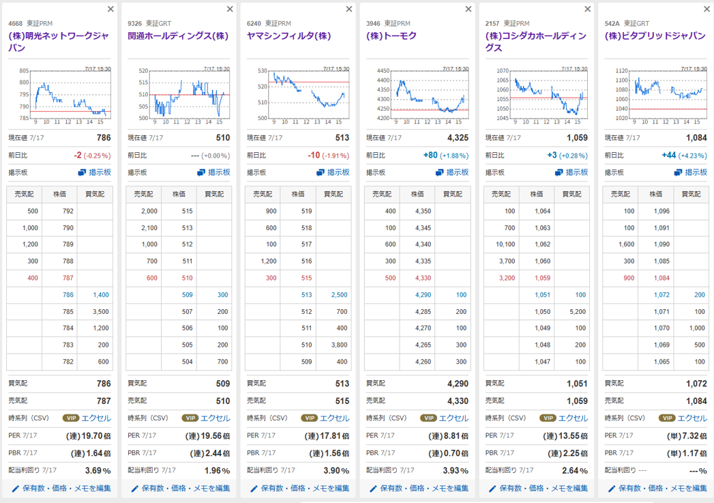Image resolution: width=714 pixels, height=503 pixels.
Task: Close the トーモク card
Action: tap(468, 9)
